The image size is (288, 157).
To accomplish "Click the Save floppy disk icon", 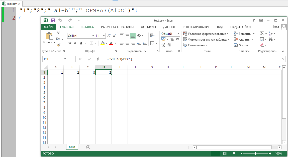I will (53, 20).
